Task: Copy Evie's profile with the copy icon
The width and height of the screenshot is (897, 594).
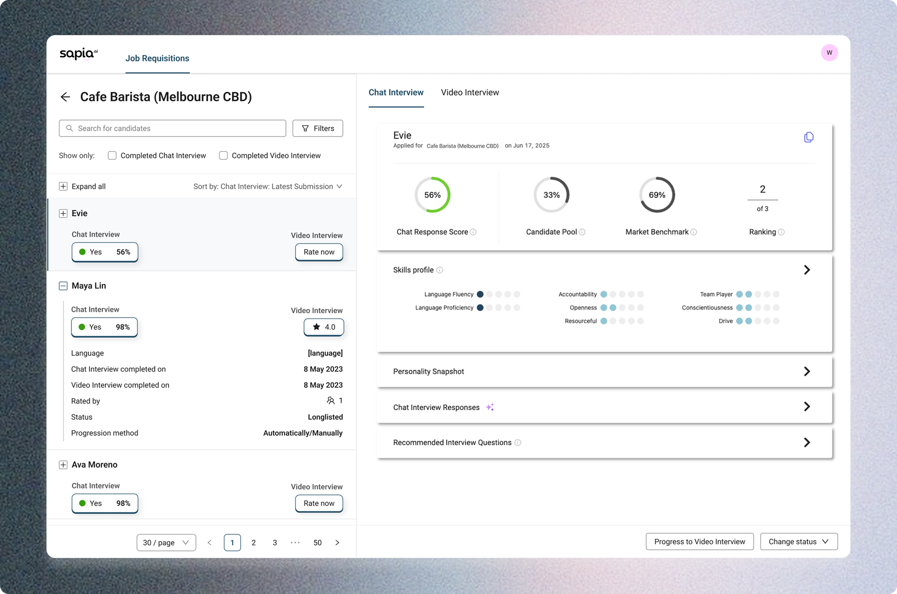Action: coord(808,137)
